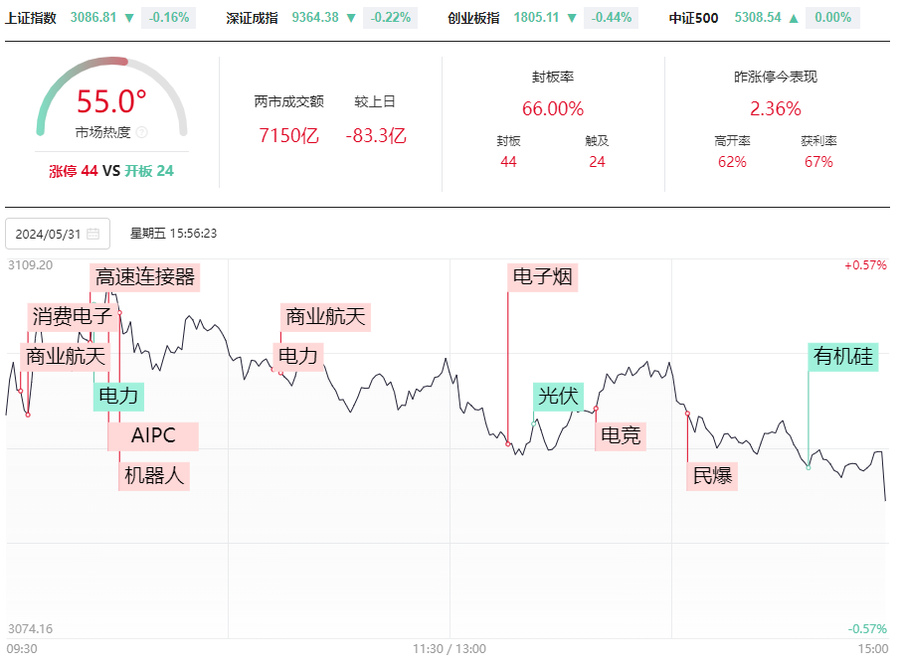Open the 电竞 event label
902x668 pixels.
[x=621, y=435]
